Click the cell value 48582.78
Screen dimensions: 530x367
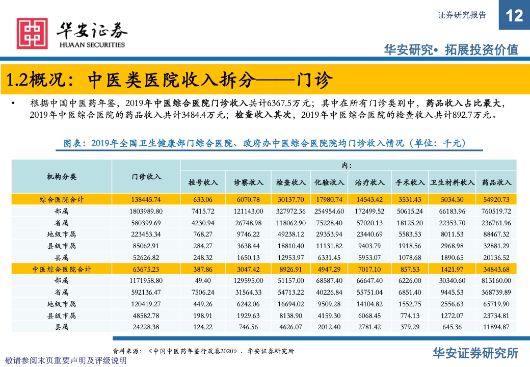coord(146,316)
